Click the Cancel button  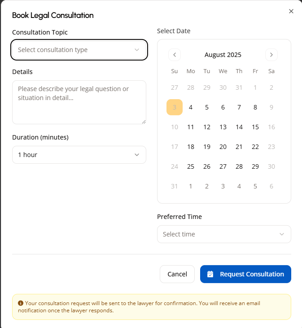point(177,274)
